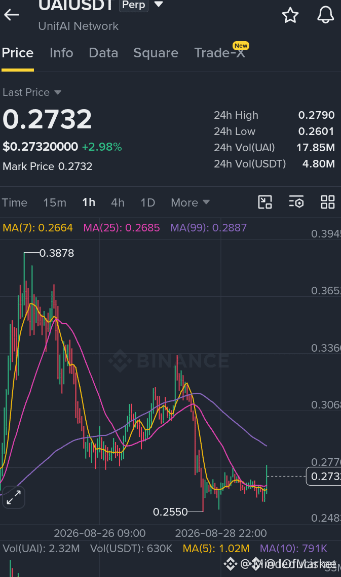Select the 4h interval
This screenshot has width=341, height=577.
pyautogui.click(x=118, y=202)
